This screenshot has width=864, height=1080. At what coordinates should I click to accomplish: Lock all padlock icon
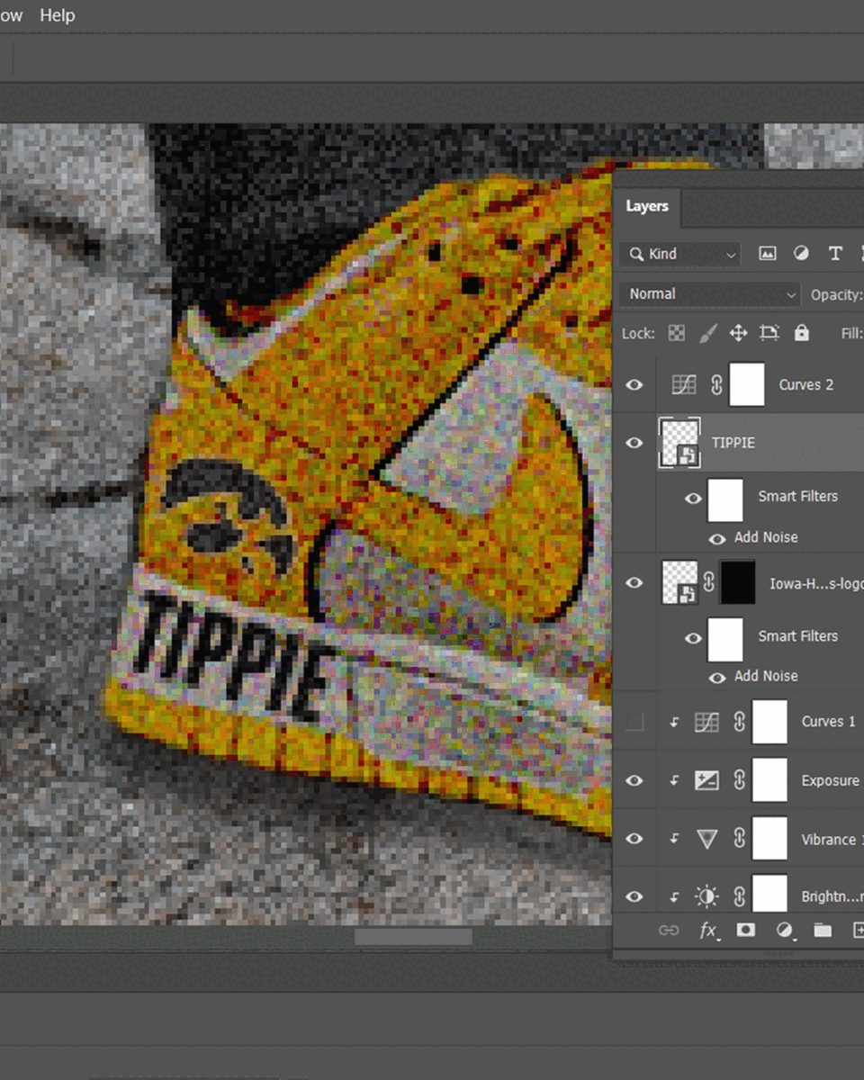(801, 333)
